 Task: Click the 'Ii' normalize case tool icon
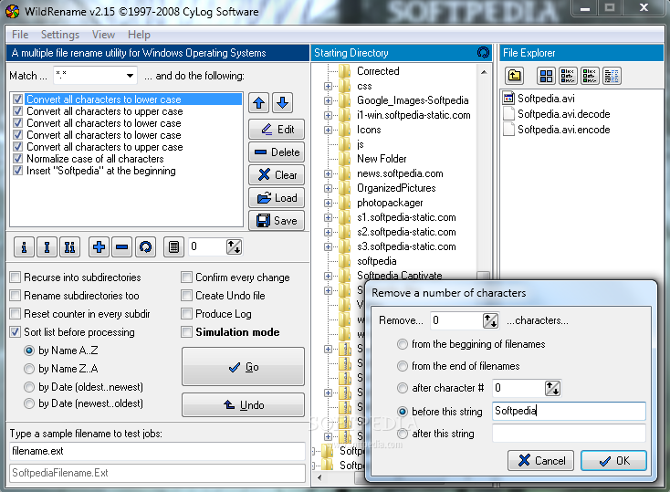pyautogui.click(x=69, y=246)
